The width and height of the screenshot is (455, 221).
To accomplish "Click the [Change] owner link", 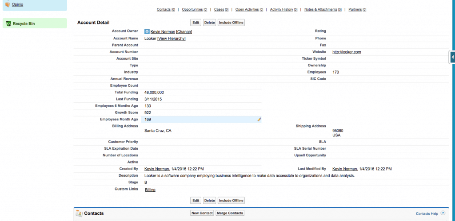I will 184,32.
